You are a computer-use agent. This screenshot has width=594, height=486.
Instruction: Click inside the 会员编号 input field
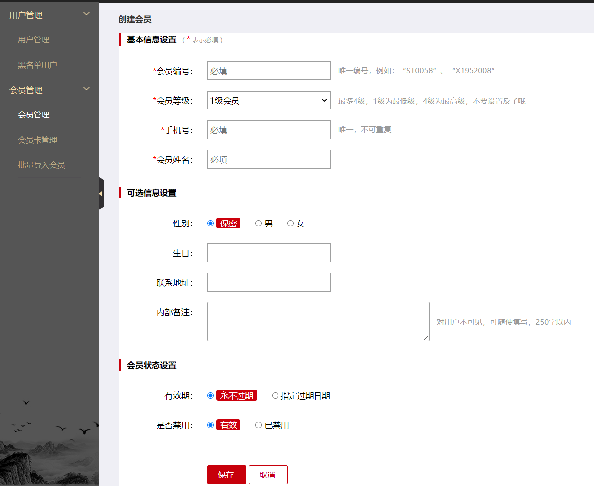click(x=269, y=71)
